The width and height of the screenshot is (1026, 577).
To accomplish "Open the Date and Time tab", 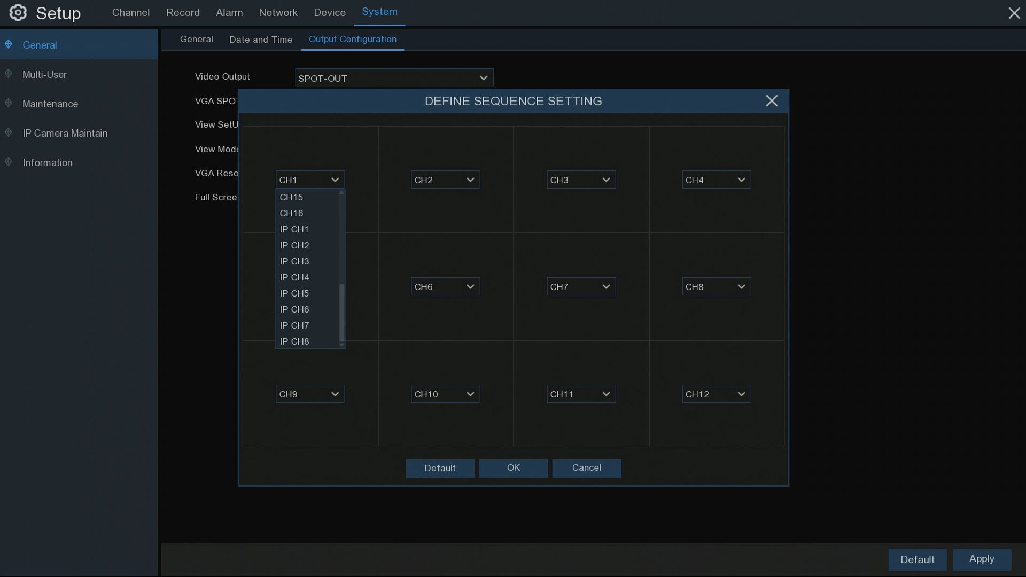I will [261, 40].
